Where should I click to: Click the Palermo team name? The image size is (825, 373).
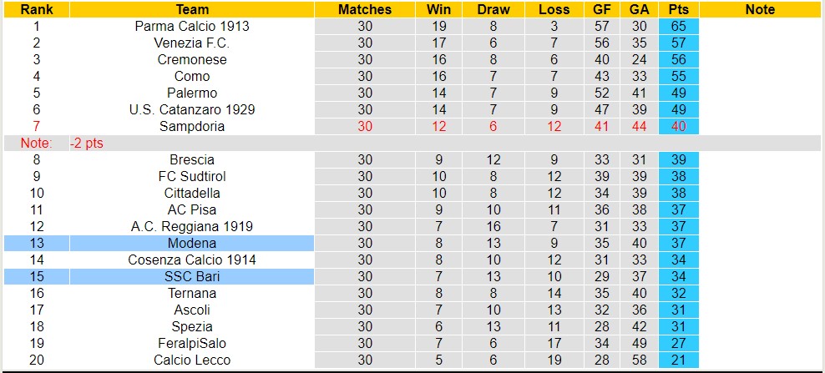coord(192,93)
